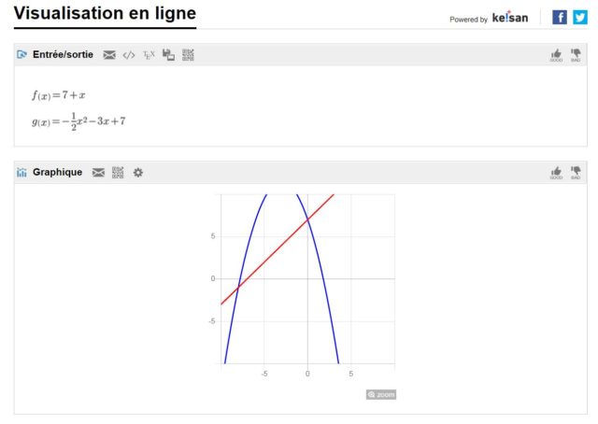Show QR code for Entrée/sortie section
598x424 pixels.
pos(188,55)
